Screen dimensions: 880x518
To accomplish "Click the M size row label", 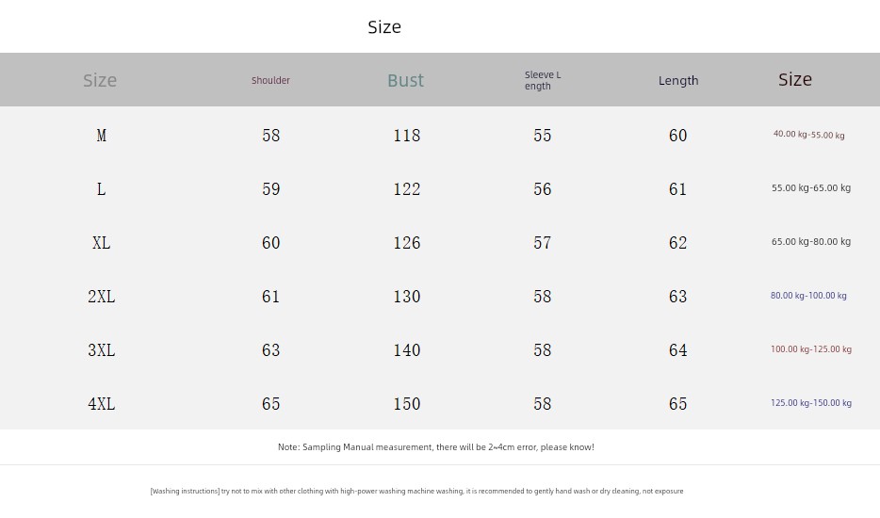I will (101, 136).
